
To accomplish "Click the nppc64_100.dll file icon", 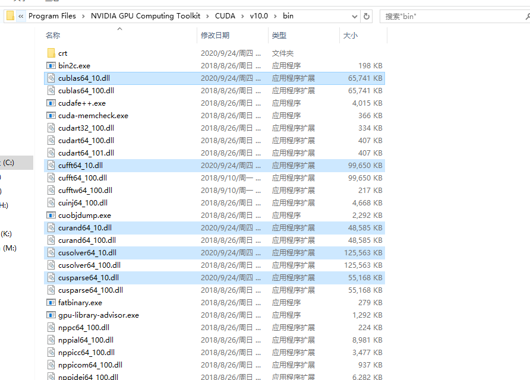I will [x=51, y=328].
